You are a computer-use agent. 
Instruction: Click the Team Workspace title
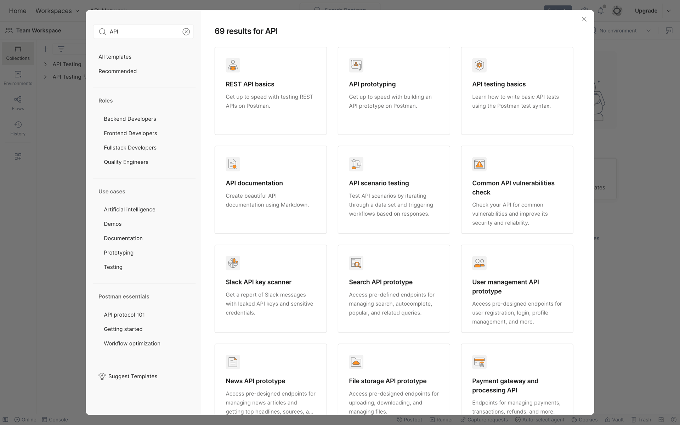[x=39, y=30]
